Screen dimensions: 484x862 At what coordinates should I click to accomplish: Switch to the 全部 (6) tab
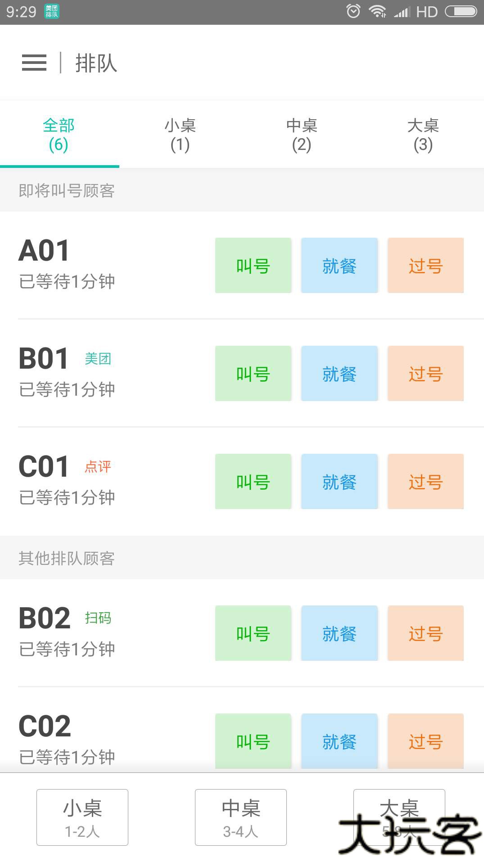point(59,135)
